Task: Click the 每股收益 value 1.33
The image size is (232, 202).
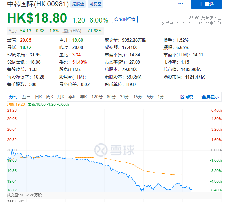Action: pyautogui.click(x=33, y=69)
